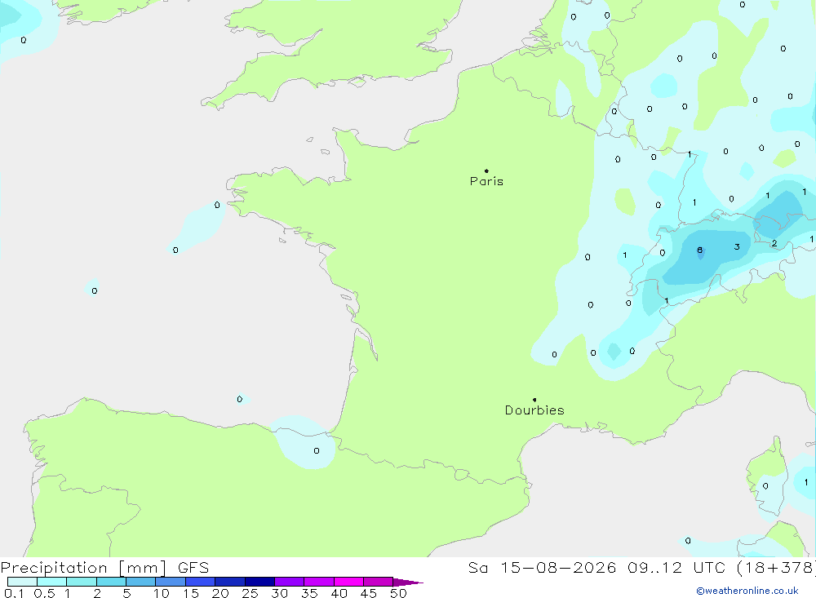Image resolution: width=816 pixels, height=598 pixels.
Task: Click the precipitation value '3' over Switzerland
Action: coord(737,246)
